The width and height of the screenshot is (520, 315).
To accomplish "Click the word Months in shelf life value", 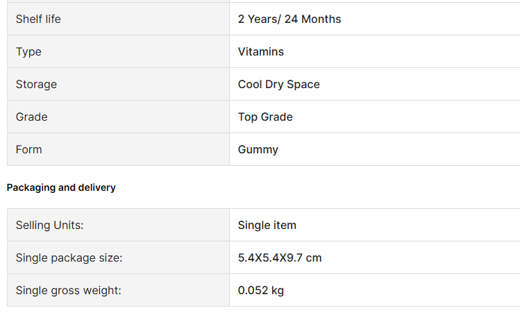I will click(322, 19).
